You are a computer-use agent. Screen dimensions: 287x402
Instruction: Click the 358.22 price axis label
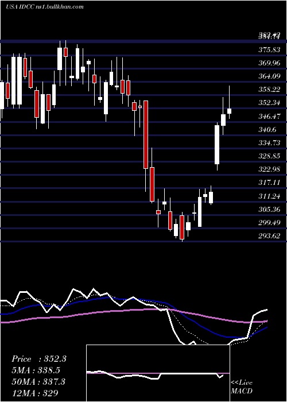tap(269, 90)
